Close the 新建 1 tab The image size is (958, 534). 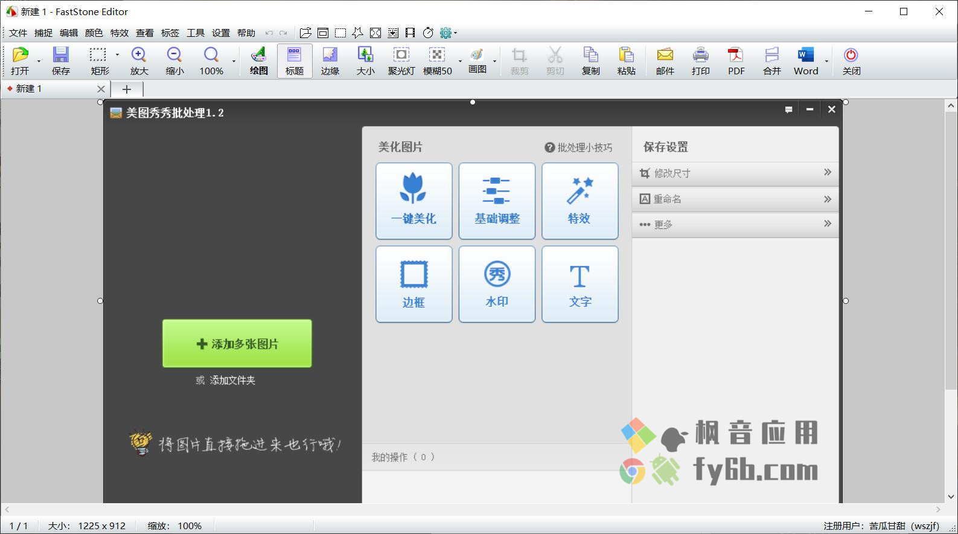(x=101, y=89)
